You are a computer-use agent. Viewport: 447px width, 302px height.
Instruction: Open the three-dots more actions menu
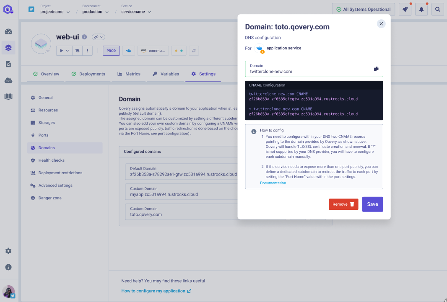[88, 51]
